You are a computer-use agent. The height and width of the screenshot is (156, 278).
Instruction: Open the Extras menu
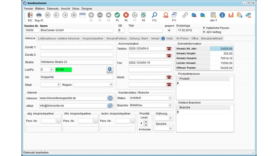click(76, 8)
